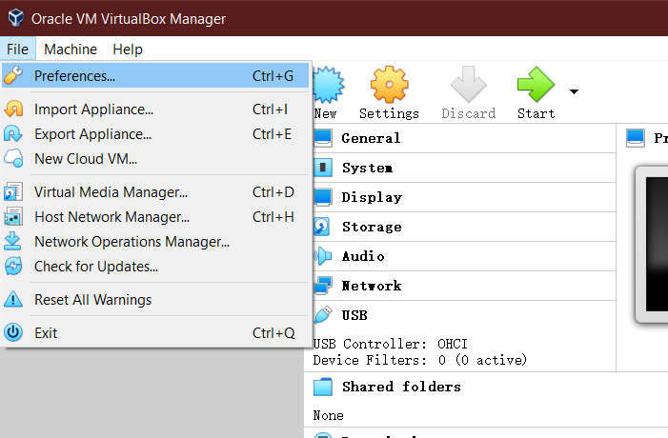Choose Exit from the File menu
The width and height of the screenshot is (668, 438).
(155, 332)
